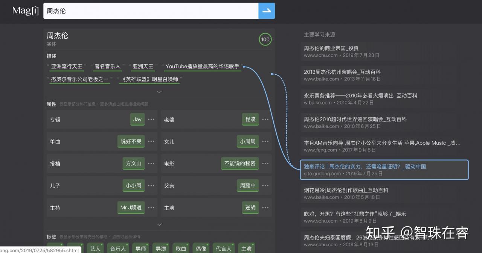The height and width of the screenshot is (253, 482).
Task: Select the 音乐人 tag
Action: (118, 248)
